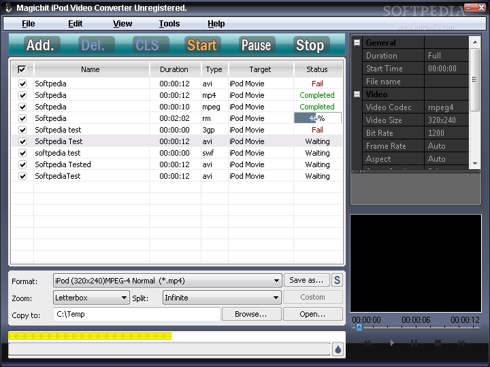Click the Frame Rate value Auto
490x367 pixels.
pyautogui.click(x=436, y=146)
